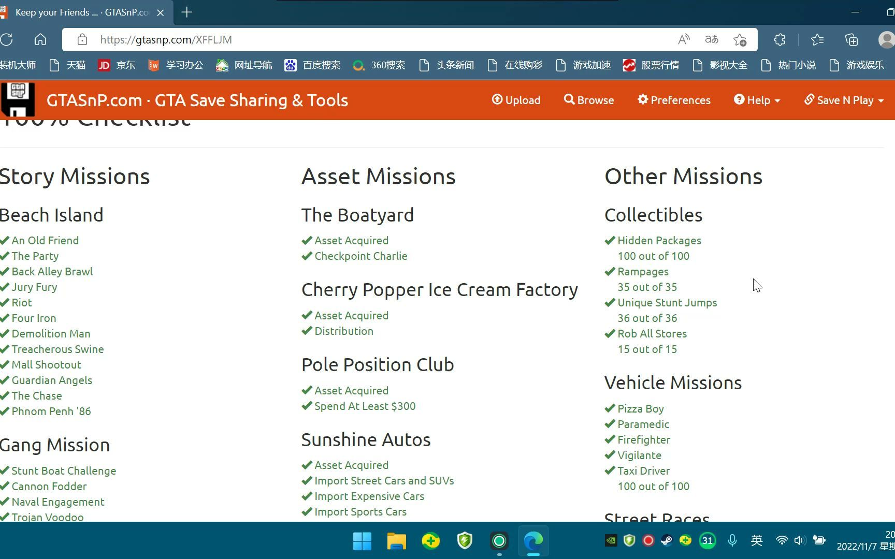Open the NVIDIA tray icon

(x=611, y=541)
